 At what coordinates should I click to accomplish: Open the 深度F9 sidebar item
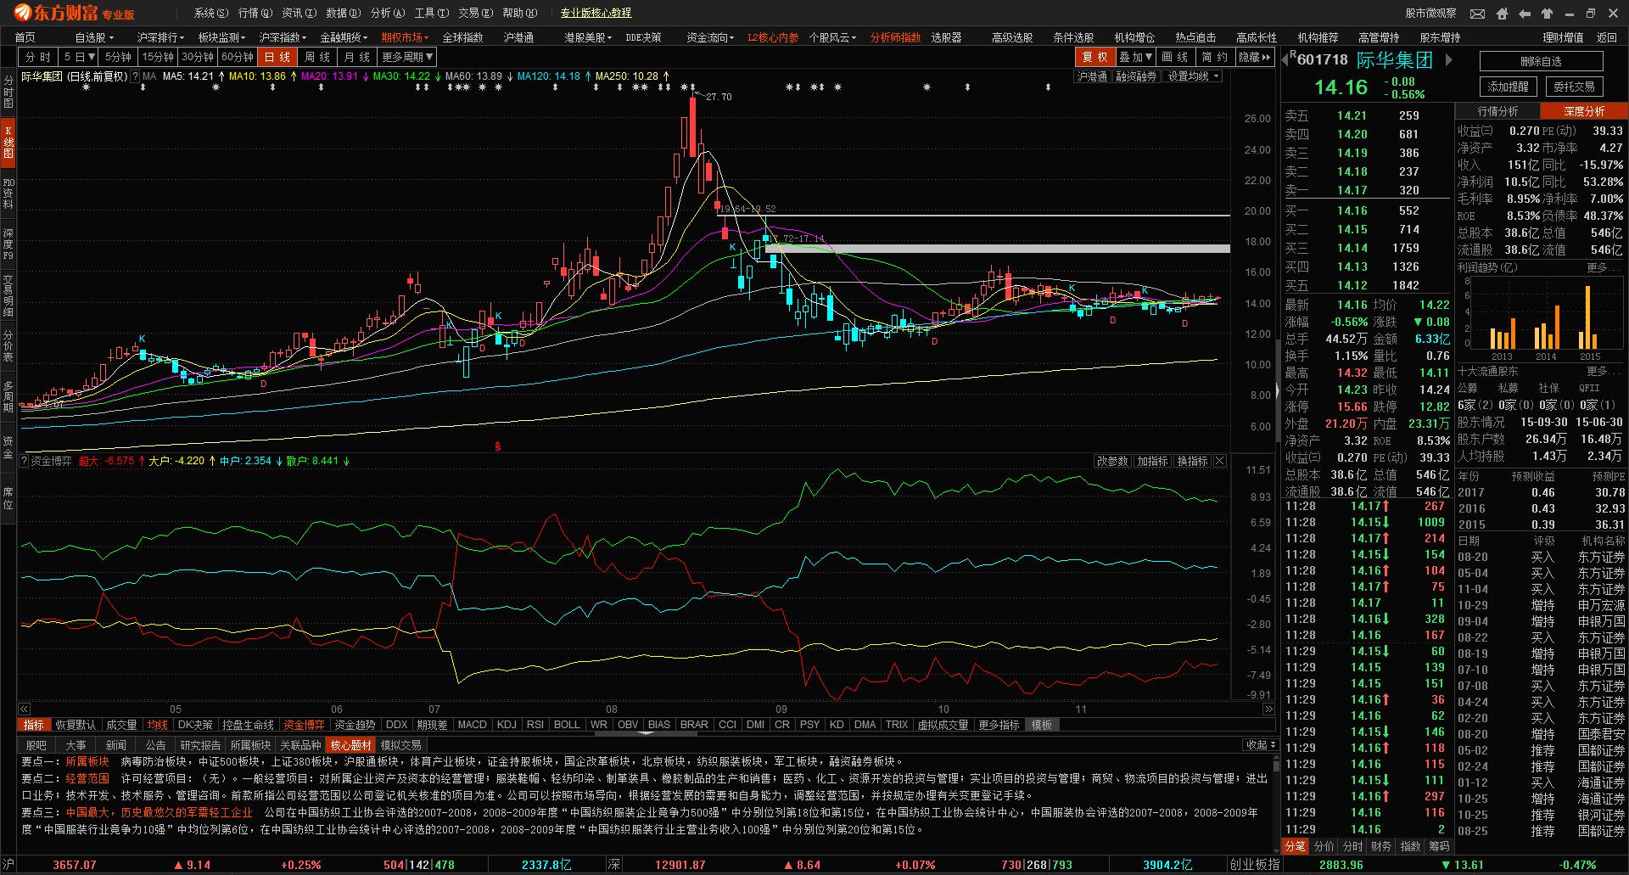click(8, 244)
